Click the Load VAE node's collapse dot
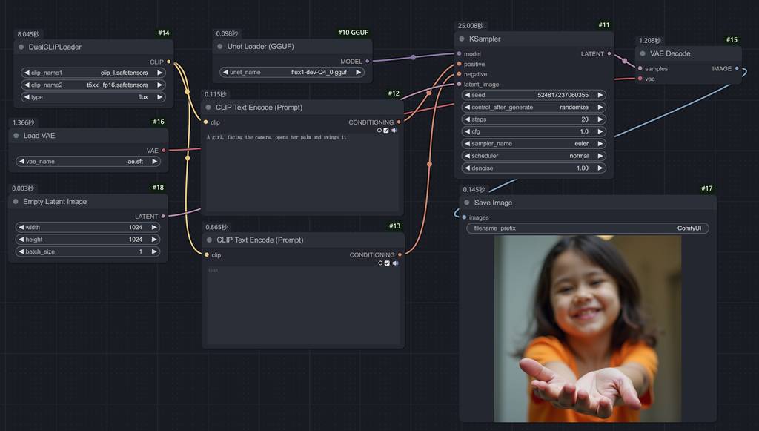The height and width of the screenshot is (431, 759). pyautogui.click(x=16, y=136)
